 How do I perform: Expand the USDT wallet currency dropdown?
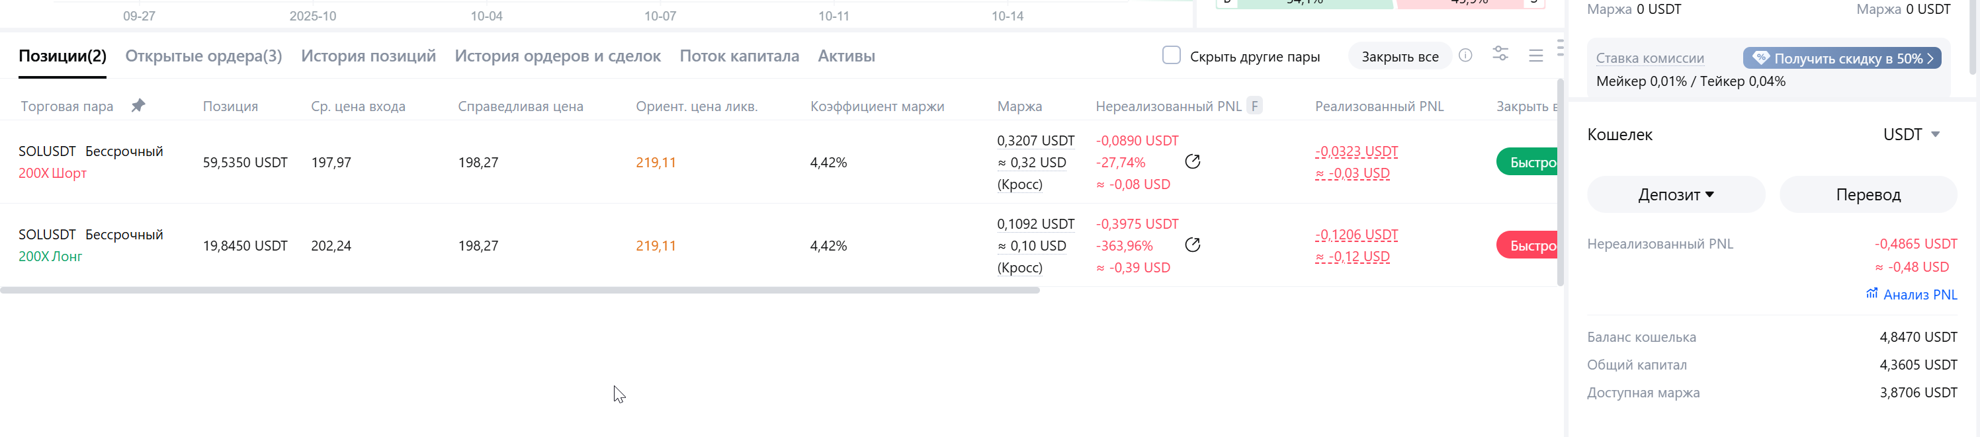pyautogui.click(x=1912, y=134)
